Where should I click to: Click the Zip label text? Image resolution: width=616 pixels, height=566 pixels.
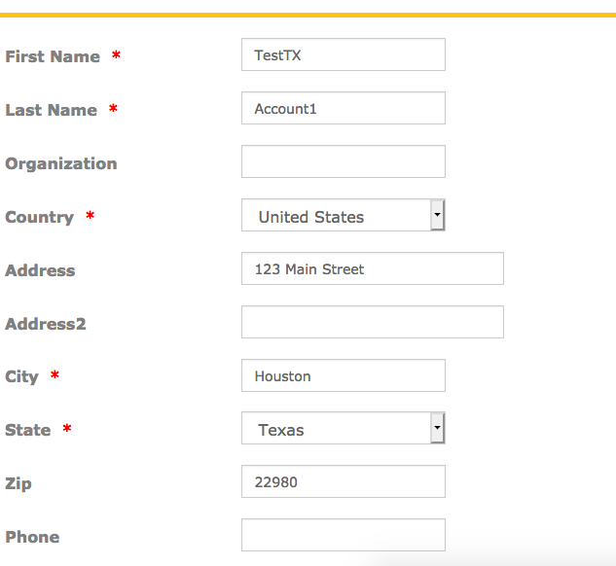(x=18, y=484)
